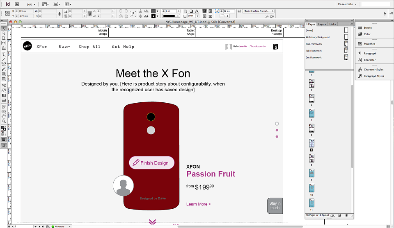Click the stroke color swatch in control bar
Viewport: 394px width, 228px height.
click(x=153, y=16)
